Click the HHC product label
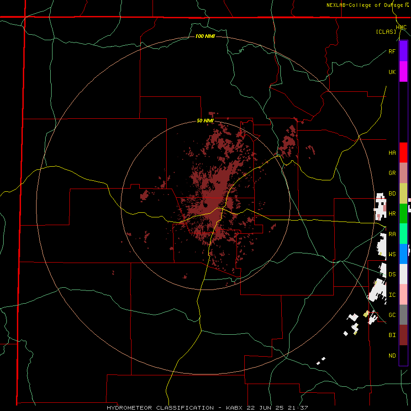The image size is (411, 411). click(401, 27)
